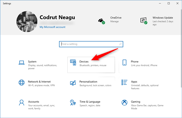182x118 pixels.
Task: Click 'Background, lock screen, colors' text
Action: click(95, 85)
